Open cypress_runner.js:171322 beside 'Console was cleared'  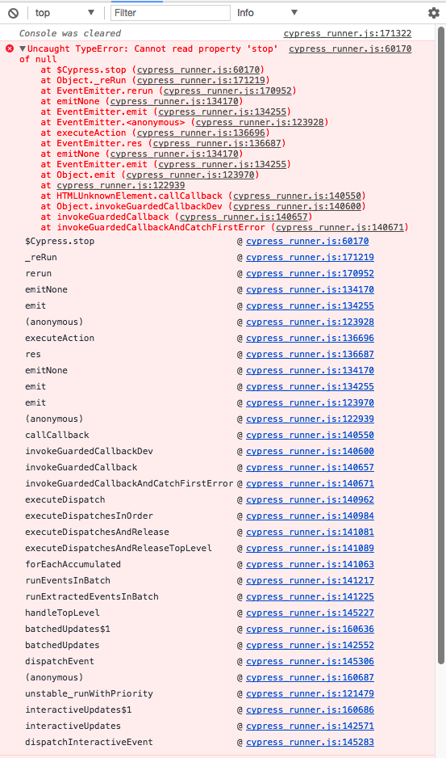pyautogui.click(x=348, y=33)
